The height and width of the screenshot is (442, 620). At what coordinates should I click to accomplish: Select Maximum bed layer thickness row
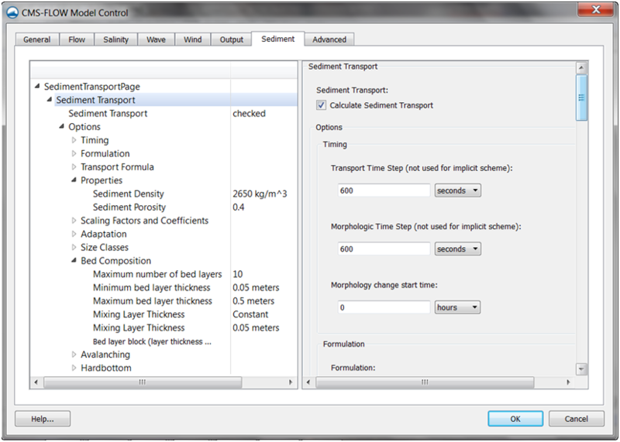[x=152, y=300]
